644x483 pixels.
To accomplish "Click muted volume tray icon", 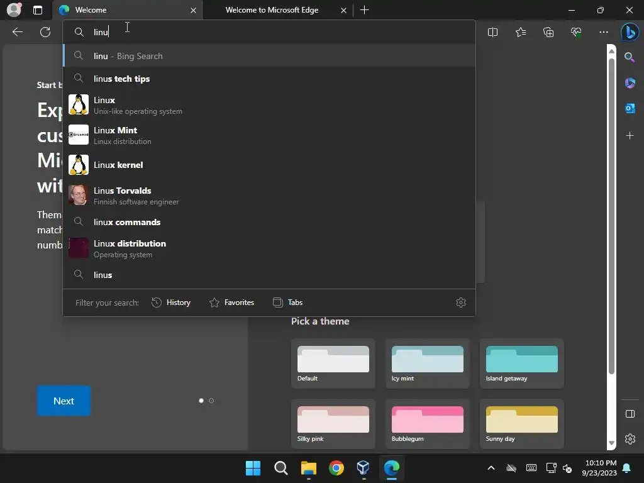I will [x=567, y=468].
